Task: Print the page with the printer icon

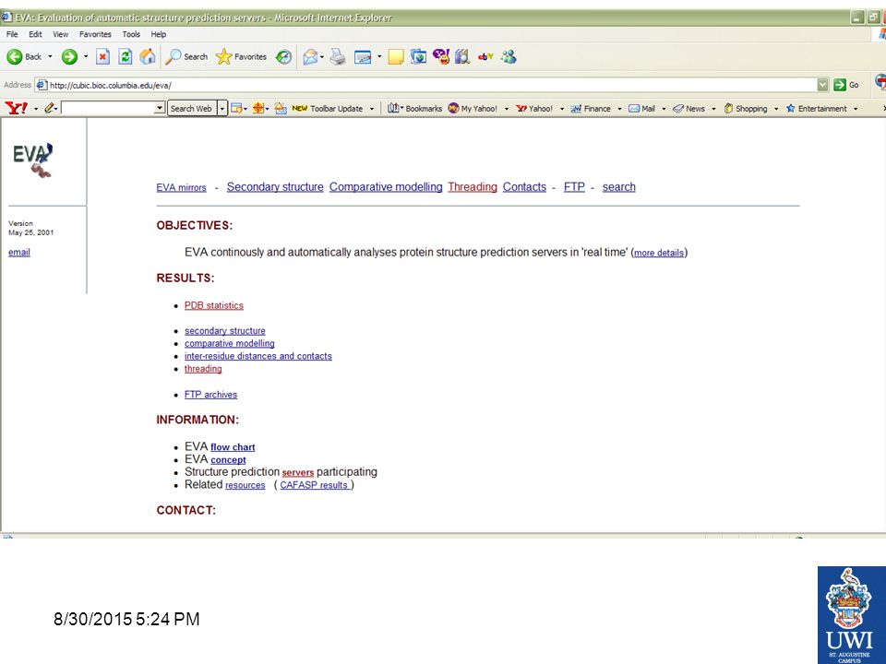Action: (x=338, y=56)
